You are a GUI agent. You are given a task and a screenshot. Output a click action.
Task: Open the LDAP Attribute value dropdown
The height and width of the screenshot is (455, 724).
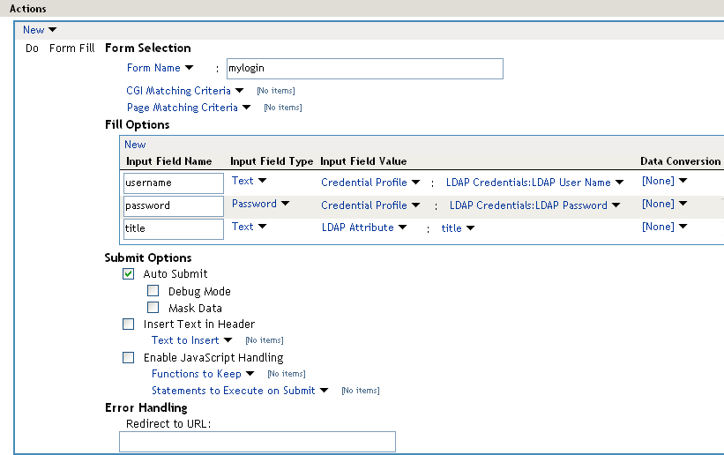363,227
